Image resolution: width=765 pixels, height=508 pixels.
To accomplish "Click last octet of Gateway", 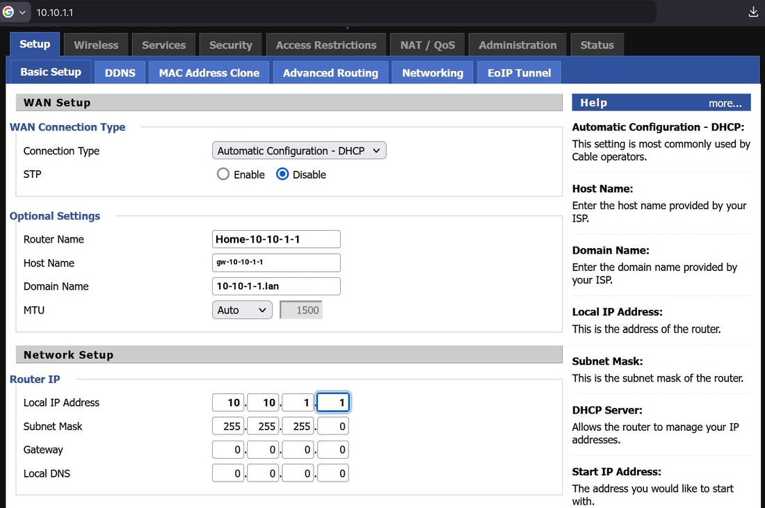I will coord(332,450).
